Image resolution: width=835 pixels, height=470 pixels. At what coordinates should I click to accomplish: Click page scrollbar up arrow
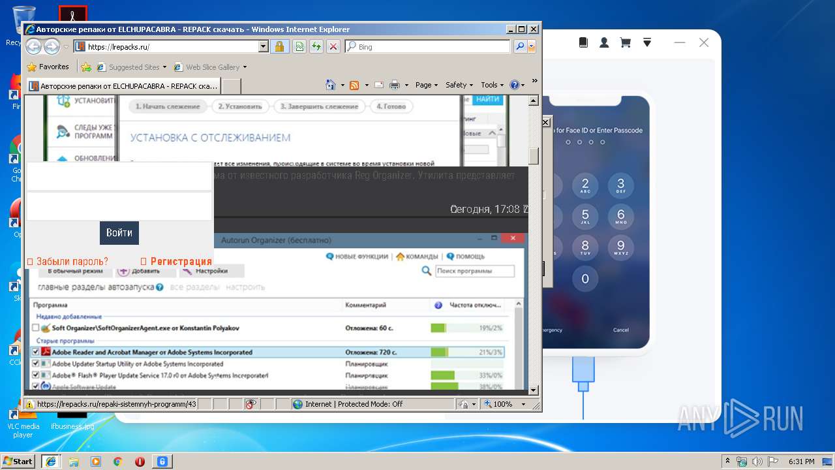click(533, 101)
